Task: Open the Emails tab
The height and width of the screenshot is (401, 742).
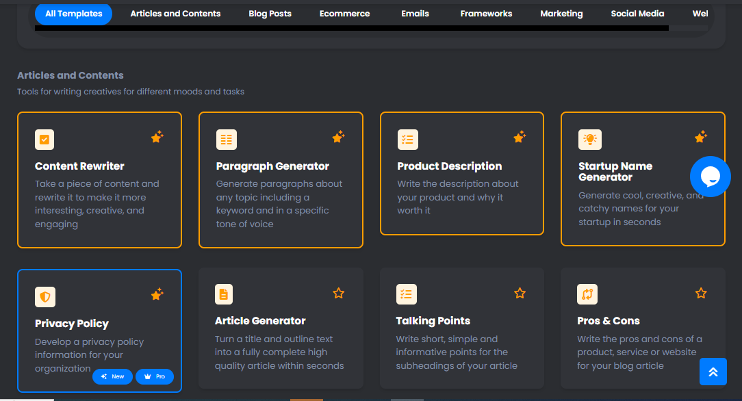Action: pos(415,14)
